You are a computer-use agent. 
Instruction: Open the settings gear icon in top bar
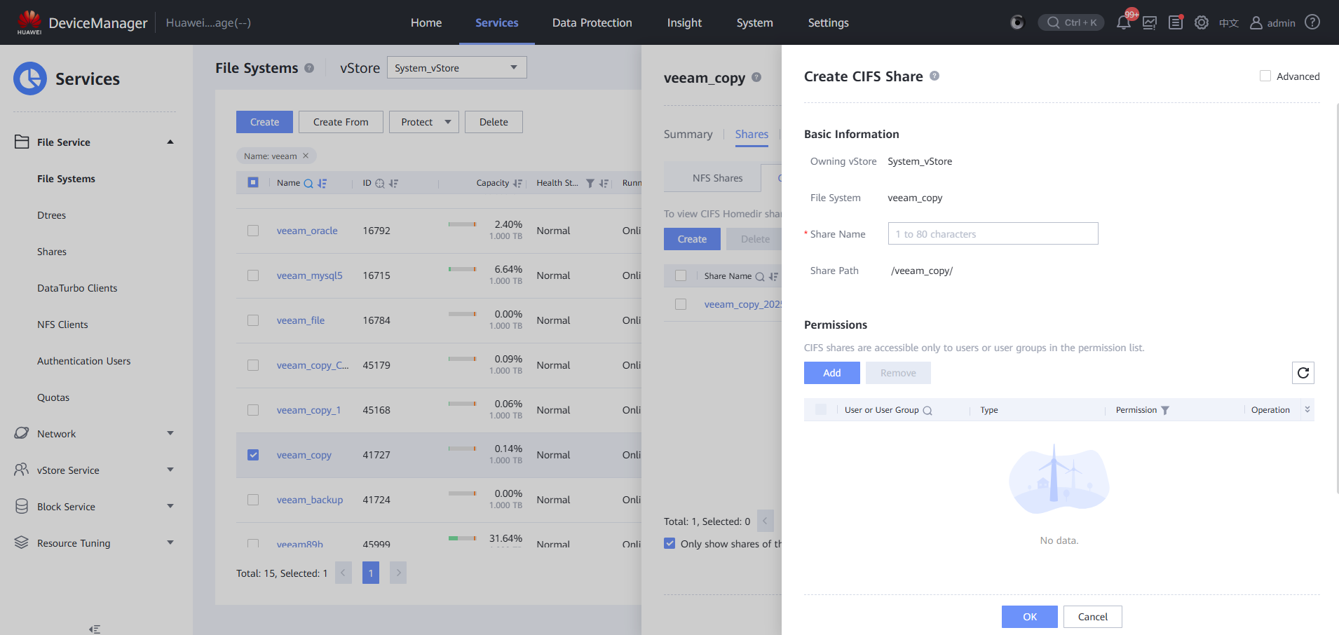[x=1202, y=22]
